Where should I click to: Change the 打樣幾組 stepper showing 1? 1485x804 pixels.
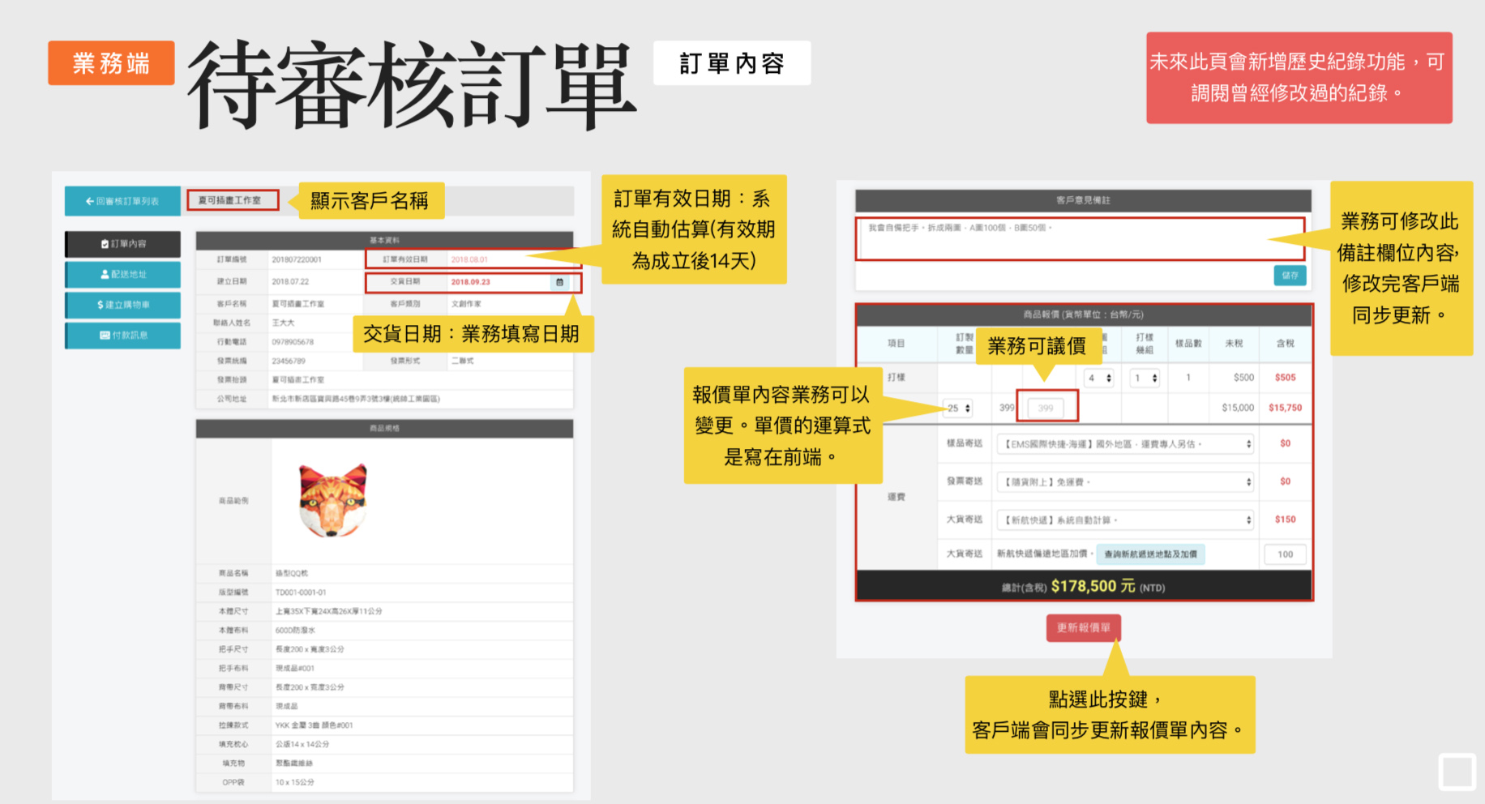(1145, 378)
